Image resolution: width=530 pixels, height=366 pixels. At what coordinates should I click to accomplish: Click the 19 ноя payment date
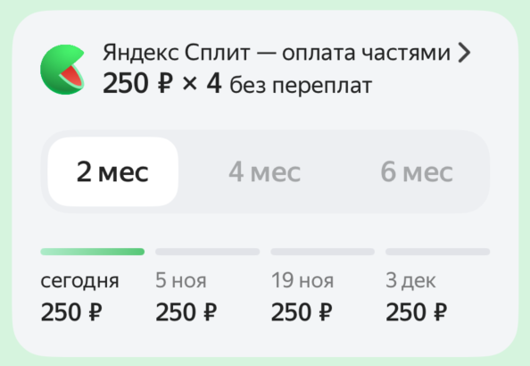pos(302,280)
